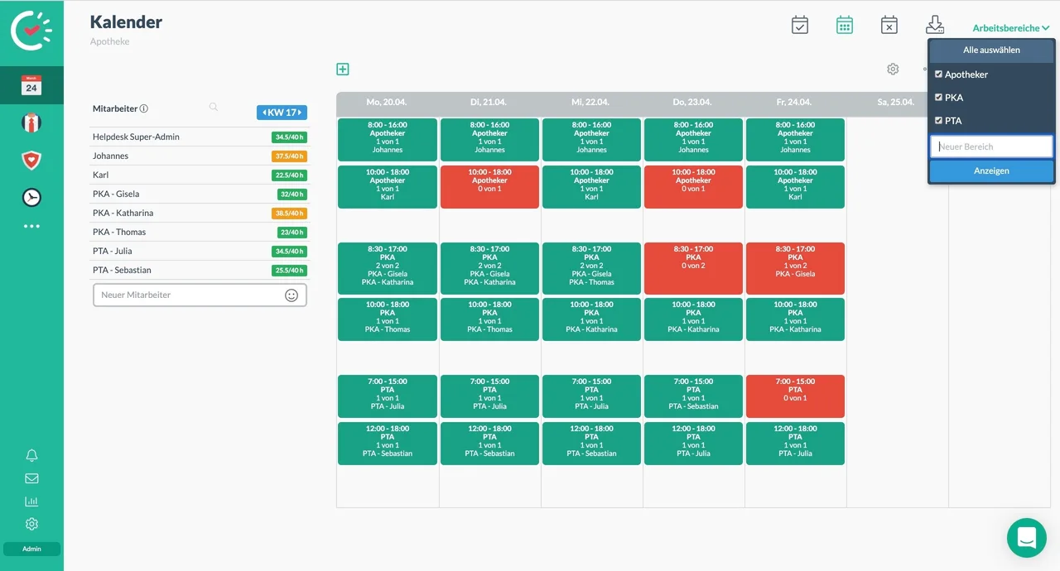
Task: Uncheck the PKA work area checkbox
Action: point(938,98)
